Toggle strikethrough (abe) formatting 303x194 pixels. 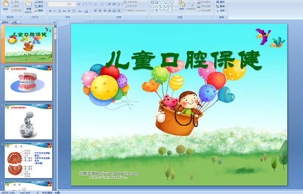pos(64,11)
